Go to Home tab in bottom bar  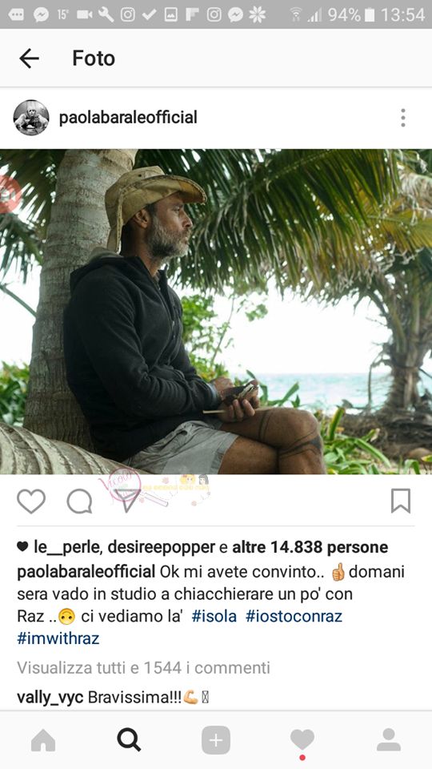pyautogui.click(x=43, y=740)
